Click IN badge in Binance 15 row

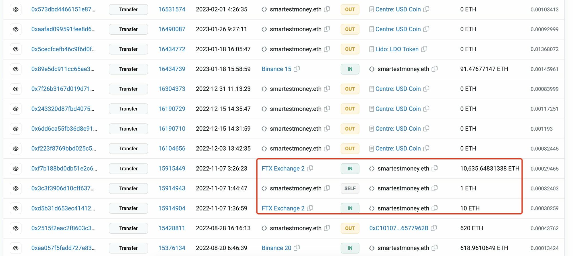pyautogui.click(x=350, y=69)
